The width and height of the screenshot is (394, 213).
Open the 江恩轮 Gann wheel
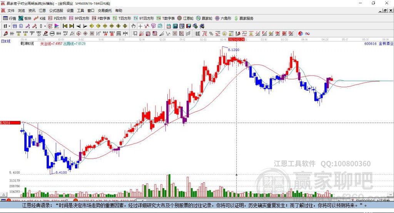coord(185,18)
